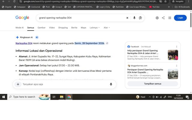Select the Semua tab
Viewport: 192px width, 120px height.
(x=31, y=28)
